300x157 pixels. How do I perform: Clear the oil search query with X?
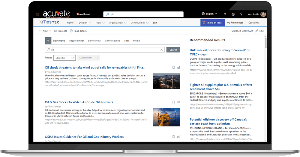162,50
